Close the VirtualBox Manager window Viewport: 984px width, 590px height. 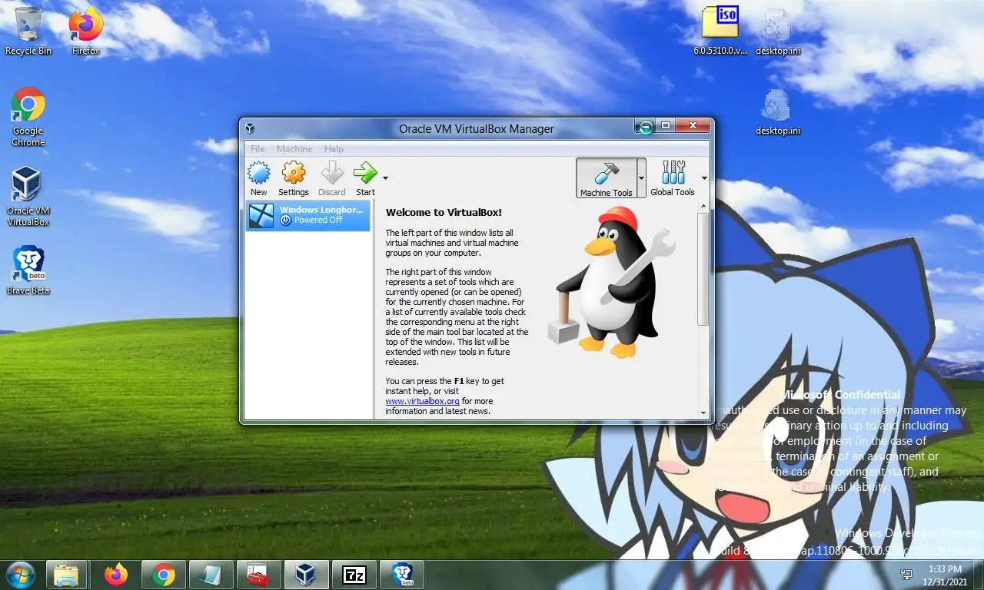693,125
